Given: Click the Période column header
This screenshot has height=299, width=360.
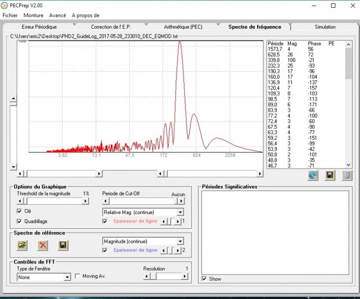Looking at the screenshot, I should pyautogui.click(x=276, y=44).
